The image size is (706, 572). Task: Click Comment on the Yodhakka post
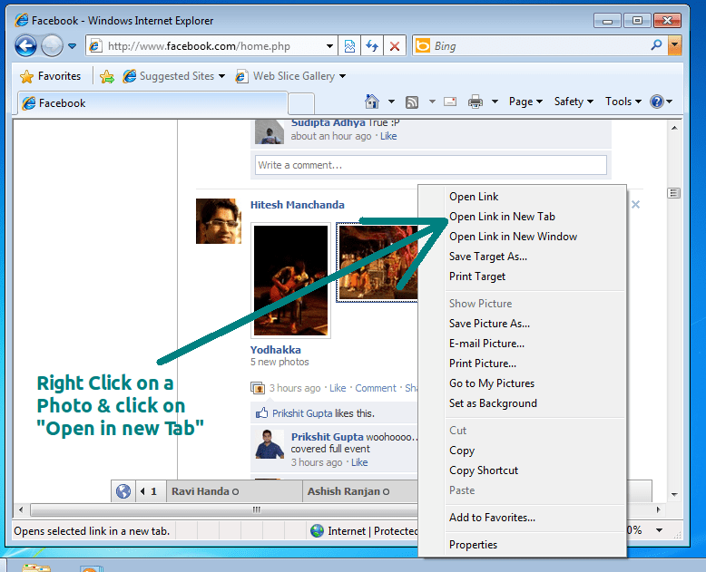pos(376,388)
